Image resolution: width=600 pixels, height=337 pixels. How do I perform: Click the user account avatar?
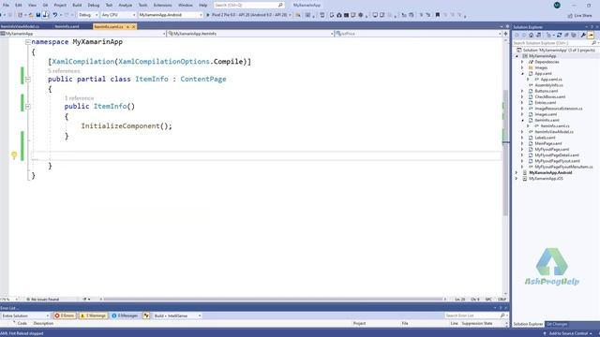[x=557, y=5]
